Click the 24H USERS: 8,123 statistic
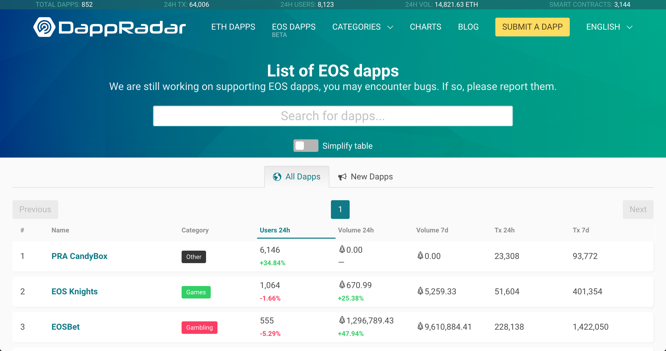 pyautogui.click(x=307, y=4)
